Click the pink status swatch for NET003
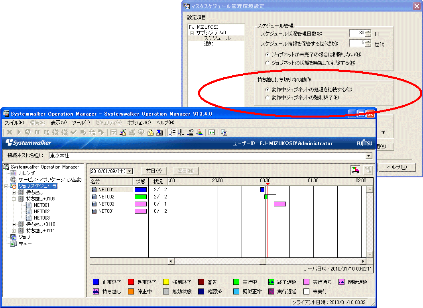Image resolution: width=423 pixels, height=308 pixels. tap(141, 204)
